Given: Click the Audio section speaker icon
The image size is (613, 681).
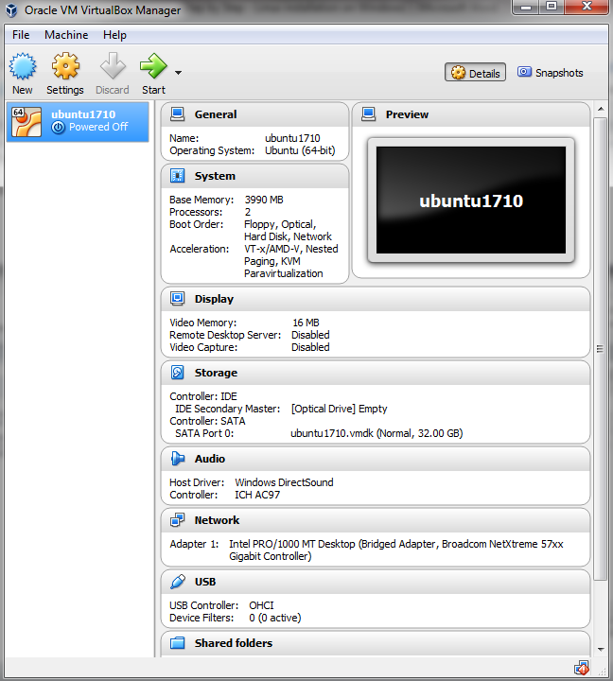Looking at the screenshot, I should pos(177,459).
